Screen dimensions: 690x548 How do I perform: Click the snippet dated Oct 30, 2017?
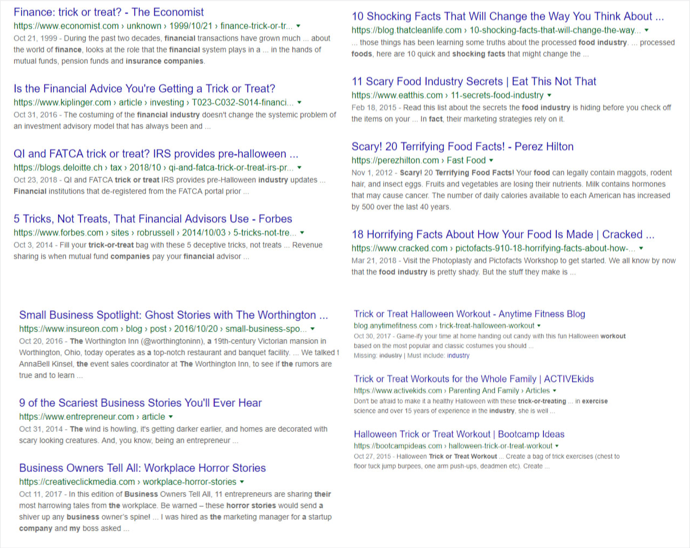click(x=490, y=341)
